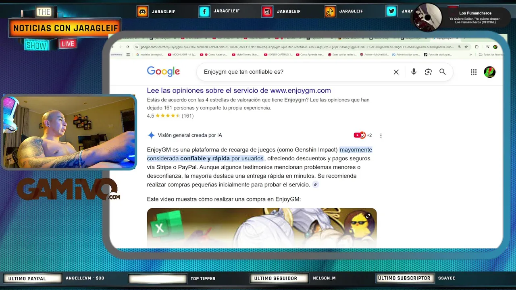Open the Google account avatar
This screenshot has height=290, width=516.
(489, 72)
